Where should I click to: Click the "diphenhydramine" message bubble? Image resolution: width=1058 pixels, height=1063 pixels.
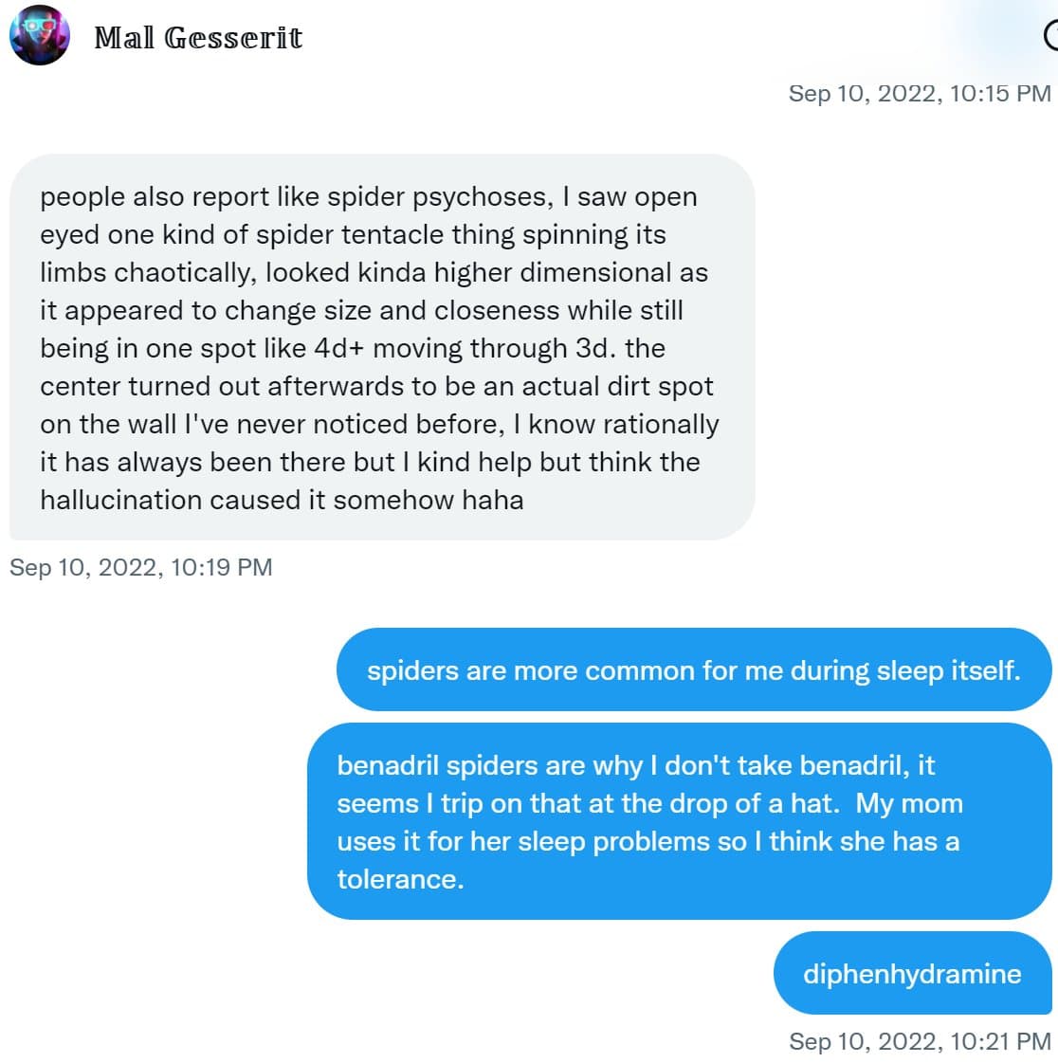912,974
